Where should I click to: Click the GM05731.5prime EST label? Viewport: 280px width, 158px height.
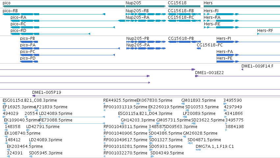[x=174, y=120]
